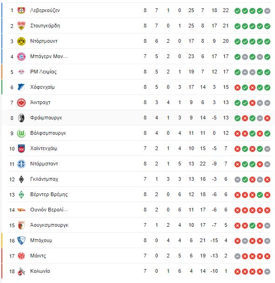275x283 pixels.
Task: Click the Köln goat crest icon
Action: tap(21, 271)
